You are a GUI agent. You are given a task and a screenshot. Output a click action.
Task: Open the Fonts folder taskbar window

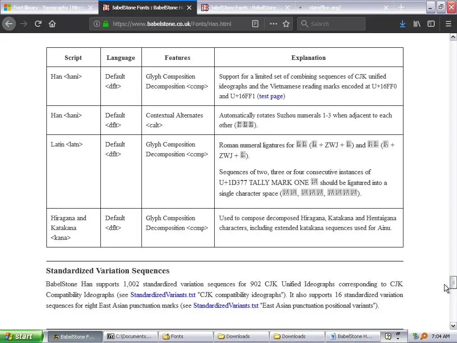[186, 336]
